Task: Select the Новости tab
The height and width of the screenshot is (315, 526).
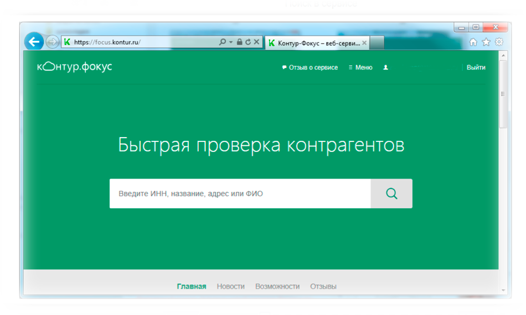Action: point(231,287)
